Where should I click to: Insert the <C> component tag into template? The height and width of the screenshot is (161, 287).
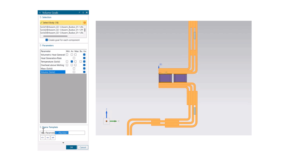43,138
